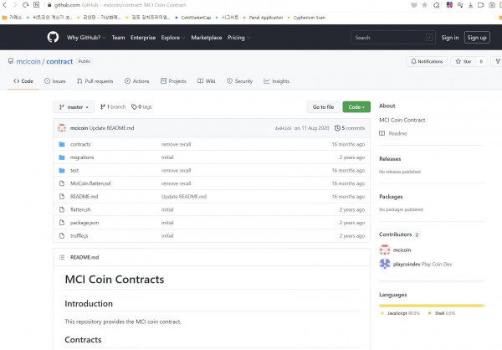The image size is (502, 350).
Task: Click the mcicoin avatar in commit header
Action: click(62, 128)
